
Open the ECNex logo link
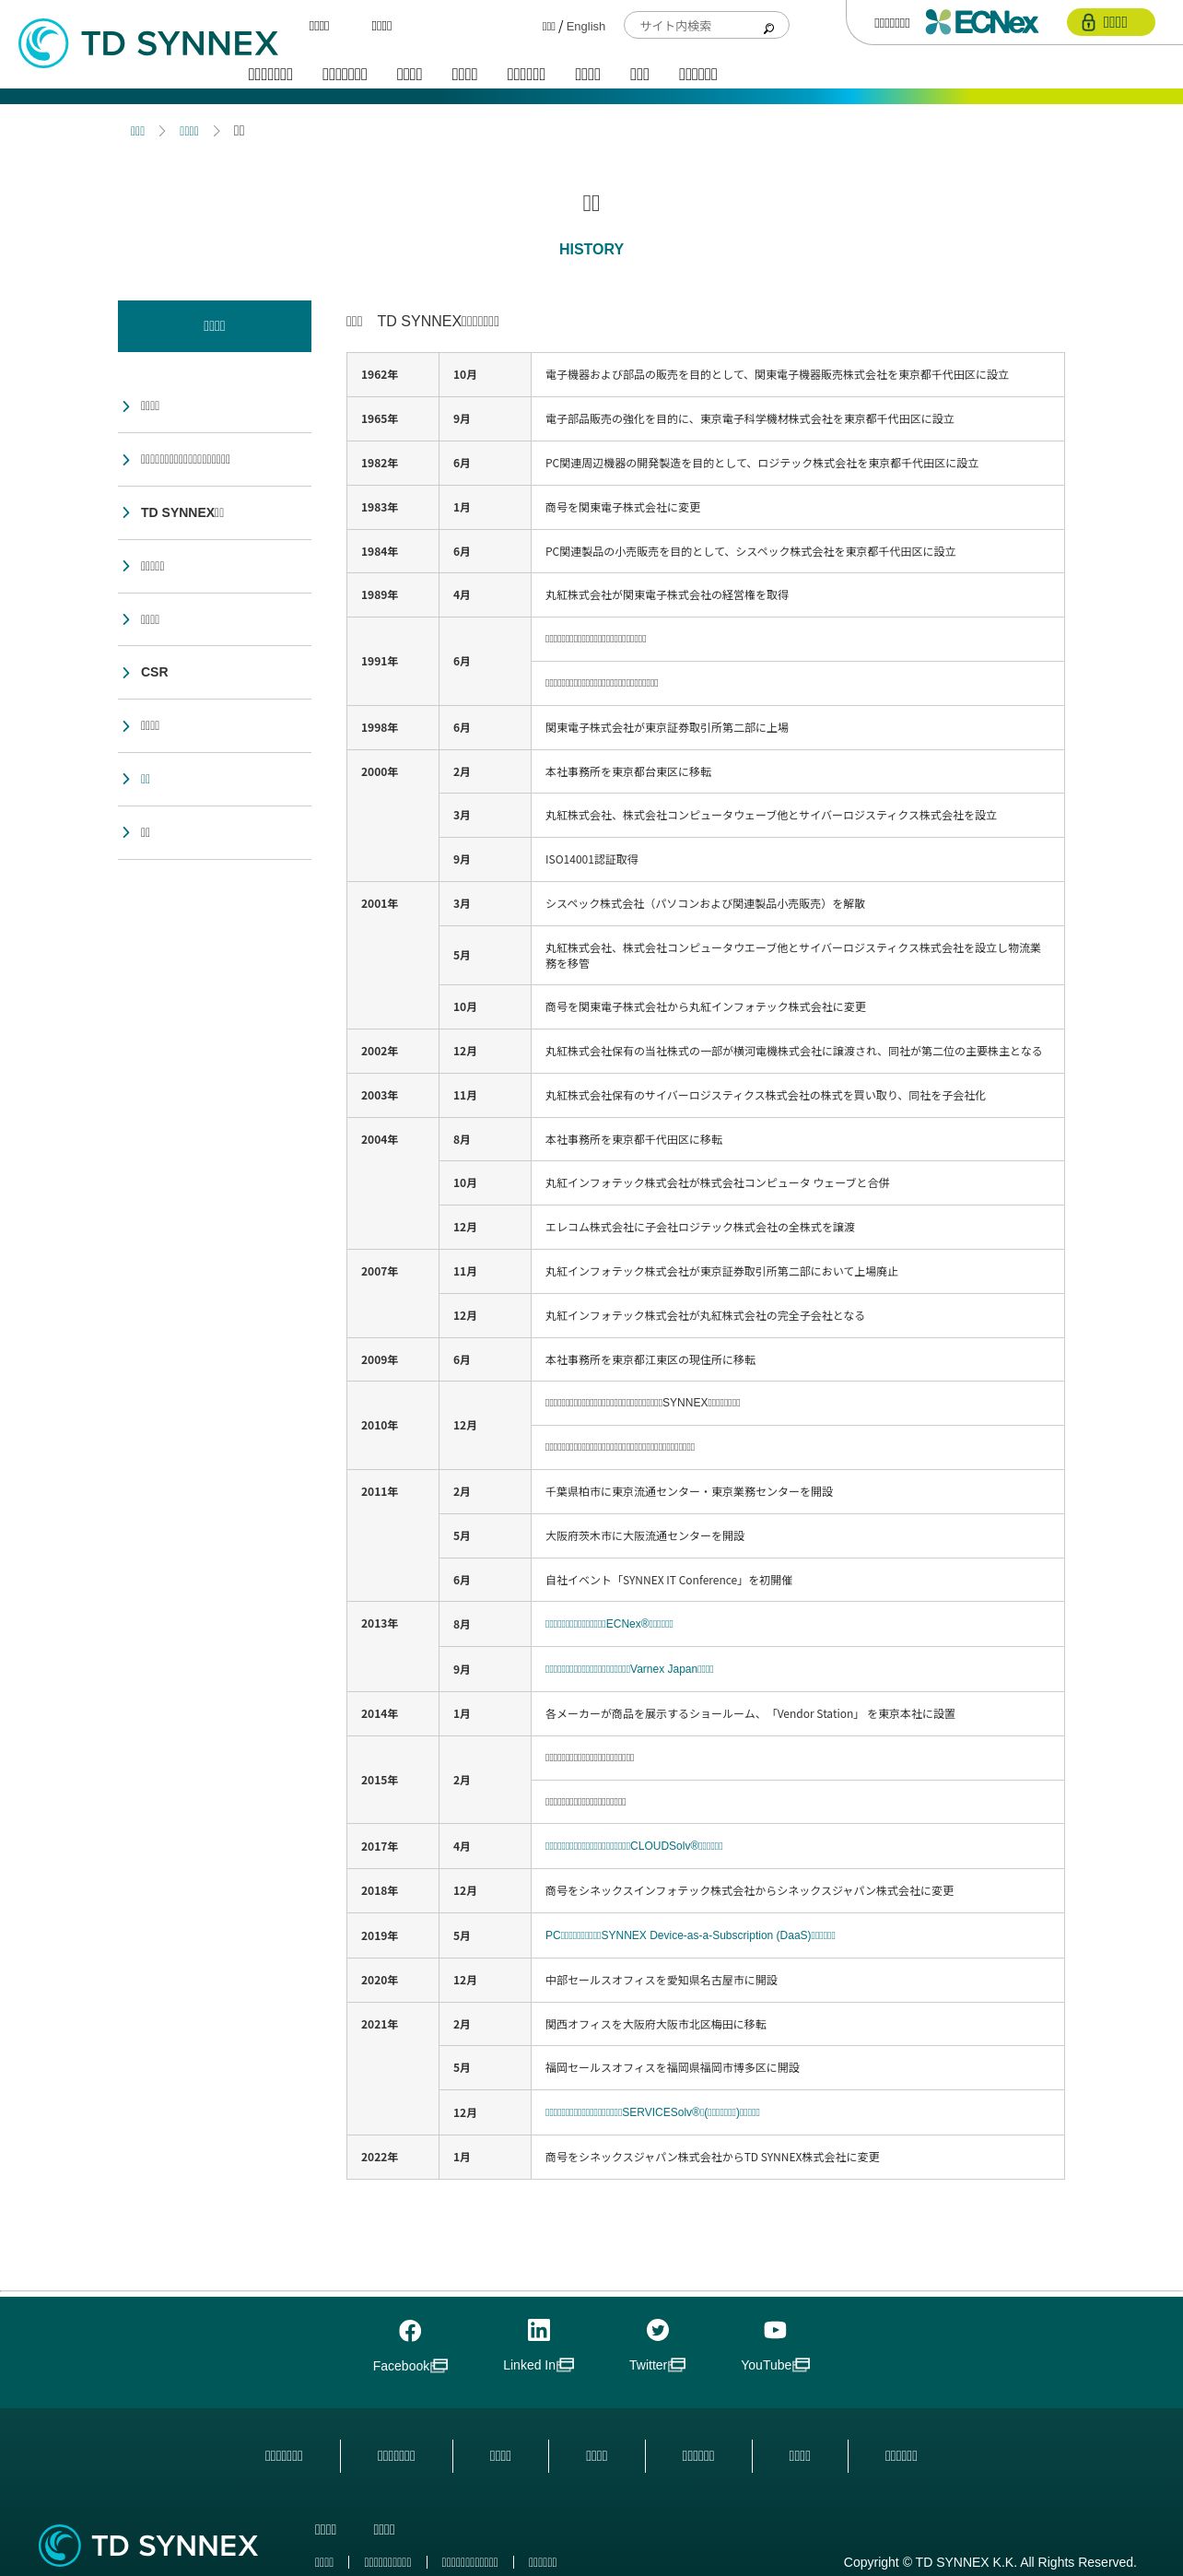click(981, 22)
